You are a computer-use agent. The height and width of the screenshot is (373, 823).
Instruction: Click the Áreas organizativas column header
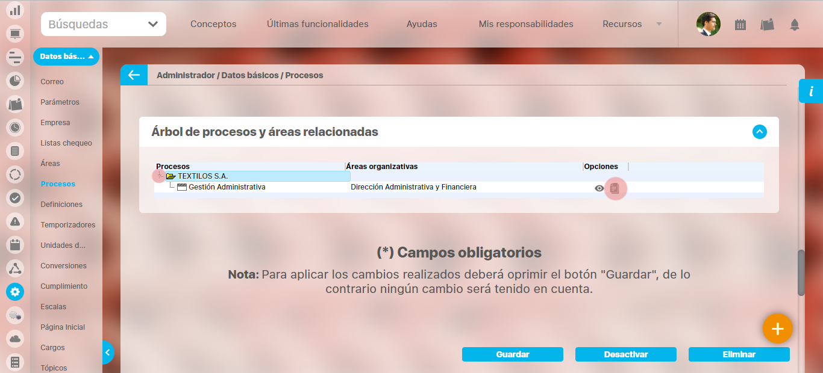(x=382, y=167)
